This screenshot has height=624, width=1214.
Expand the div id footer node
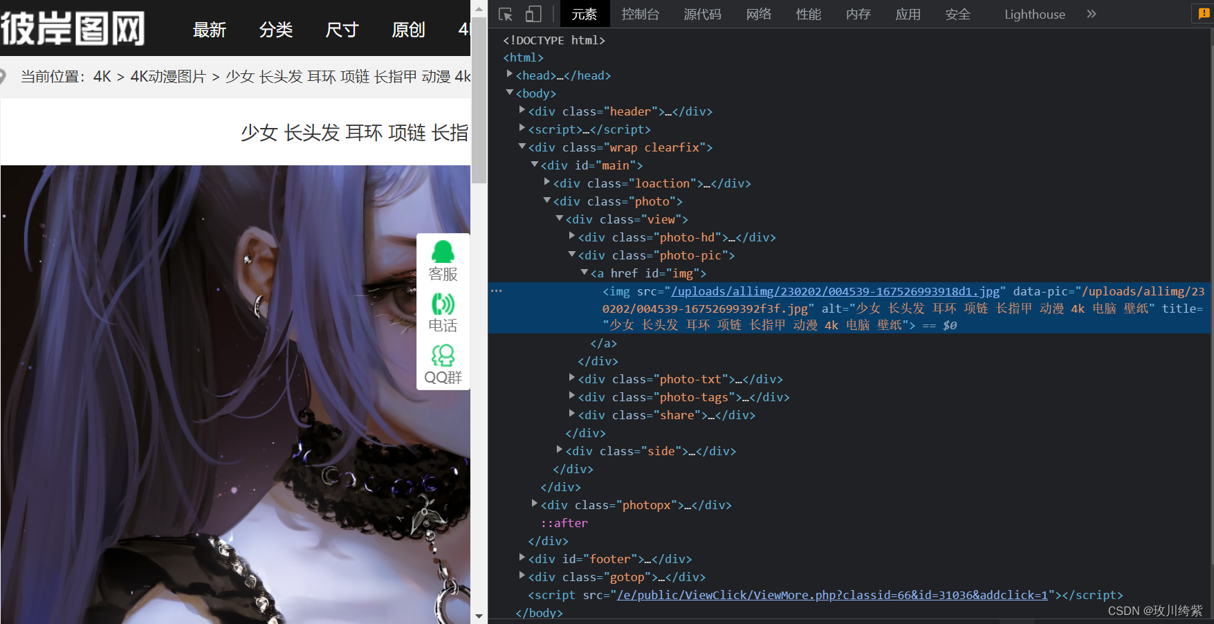[x=522, y=558]
